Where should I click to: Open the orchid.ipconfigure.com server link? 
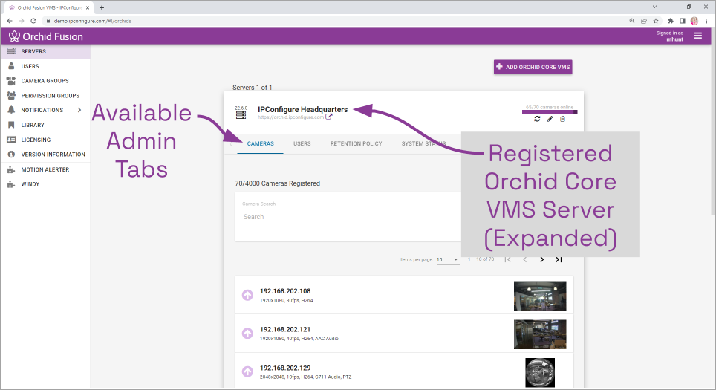click(290, 117)
